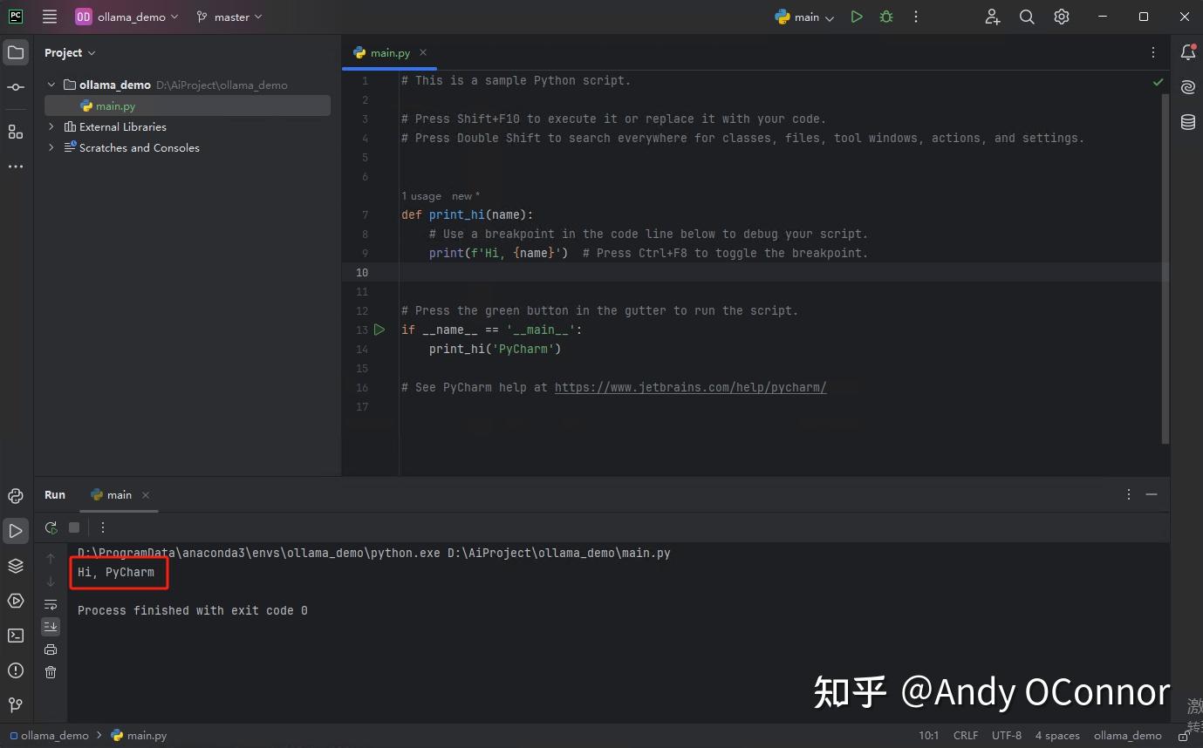Open Settings with the gear icon
The width and height of the screenshot is (1203, 748).
pyautogui.click(x=1062, y=17)
